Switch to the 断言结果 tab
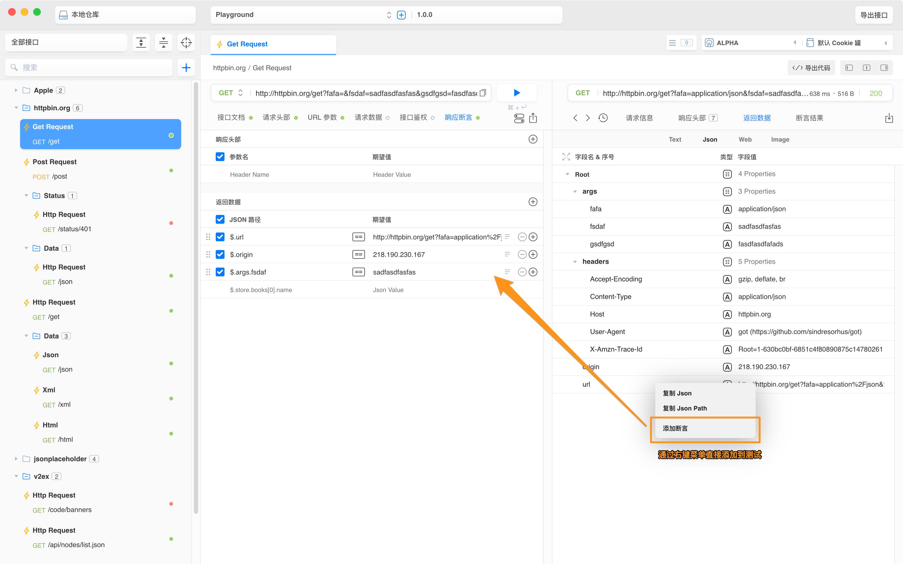Screen dimensions: 903x564 [x=809, y=118]
